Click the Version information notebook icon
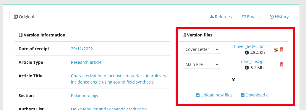 21,35
